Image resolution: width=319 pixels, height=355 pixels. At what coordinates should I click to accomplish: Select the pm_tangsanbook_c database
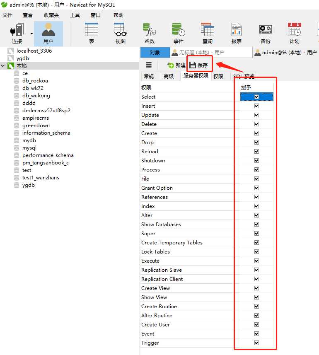46,163
